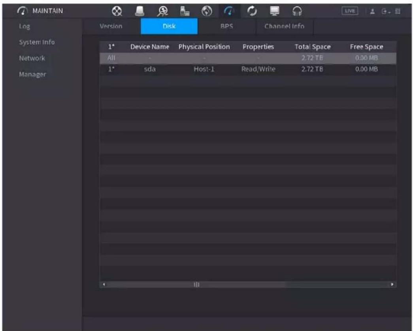This screenshot has height=331, width=413.
Task: Open System Info in sidebar
Action: pyautogui.click(x=37, y=42)
